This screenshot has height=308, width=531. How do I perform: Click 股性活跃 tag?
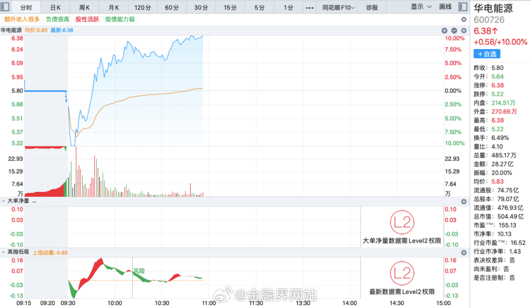coord(87,19)
